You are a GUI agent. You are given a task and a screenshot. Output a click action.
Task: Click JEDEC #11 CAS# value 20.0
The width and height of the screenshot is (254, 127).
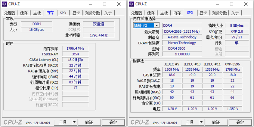click(212, 75)
